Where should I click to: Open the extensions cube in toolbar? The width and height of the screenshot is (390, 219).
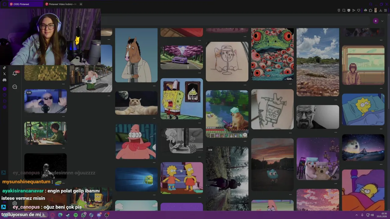(370, 10)
